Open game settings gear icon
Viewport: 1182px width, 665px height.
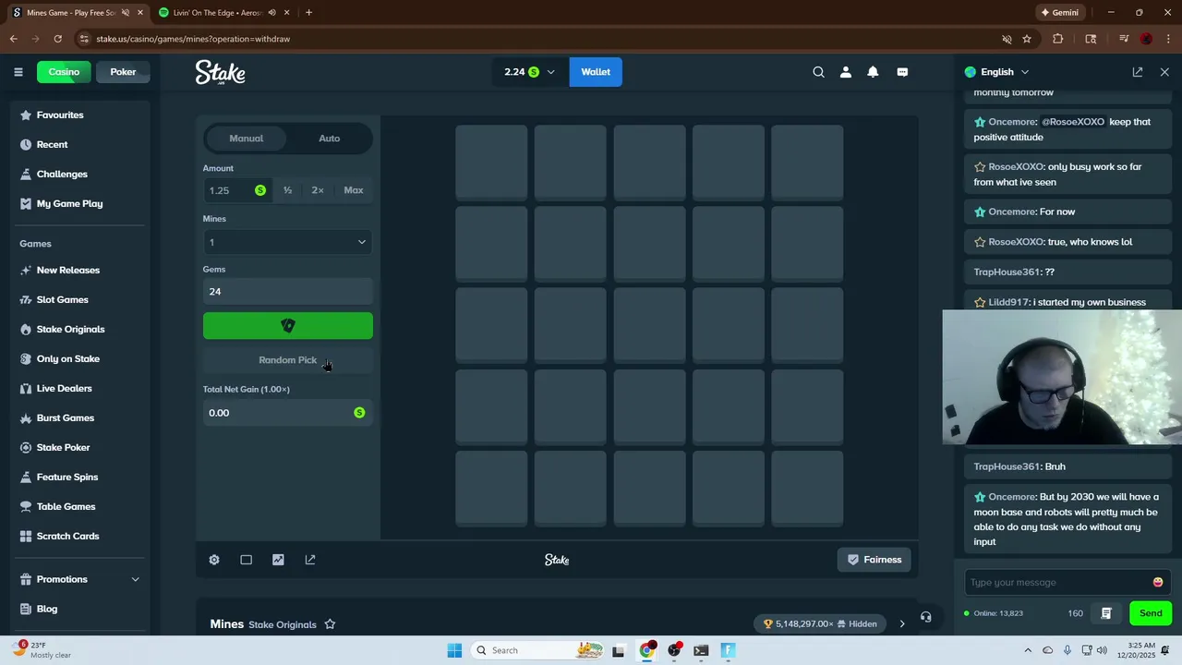[214, 560]
